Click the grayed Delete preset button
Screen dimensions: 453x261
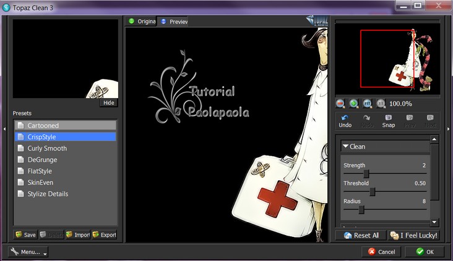coord(51,235)
